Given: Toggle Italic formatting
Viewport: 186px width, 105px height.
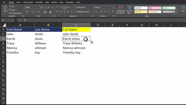Looking at the screenshot, I should tap(30, 12).
